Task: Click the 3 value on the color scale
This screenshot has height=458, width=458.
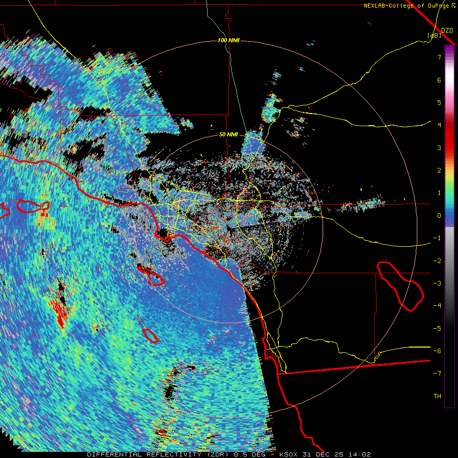Action: [439, 148]
